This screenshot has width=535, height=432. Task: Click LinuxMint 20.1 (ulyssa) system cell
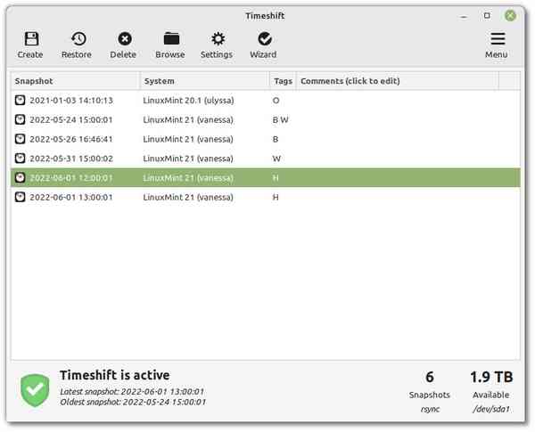pyautogui.click(x=188, y=101)
